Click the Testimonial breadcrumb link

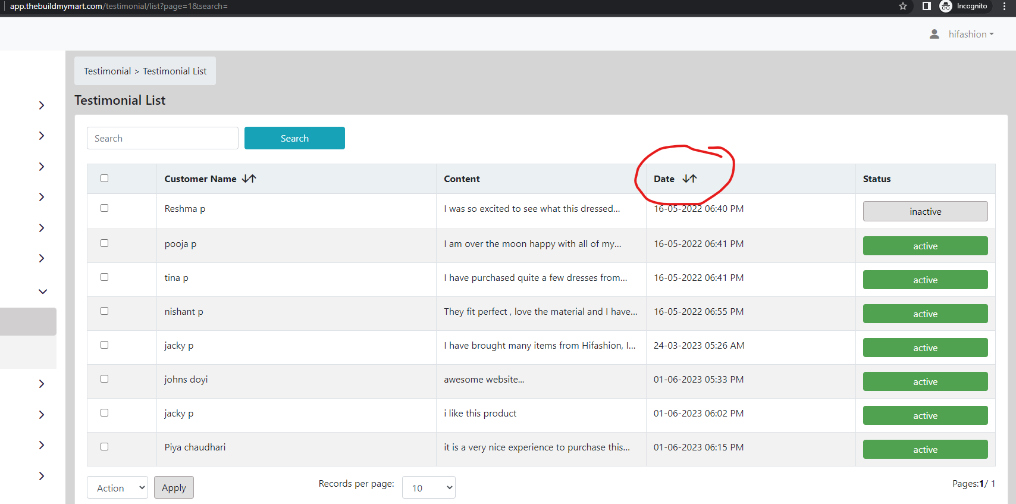(107, 71)
